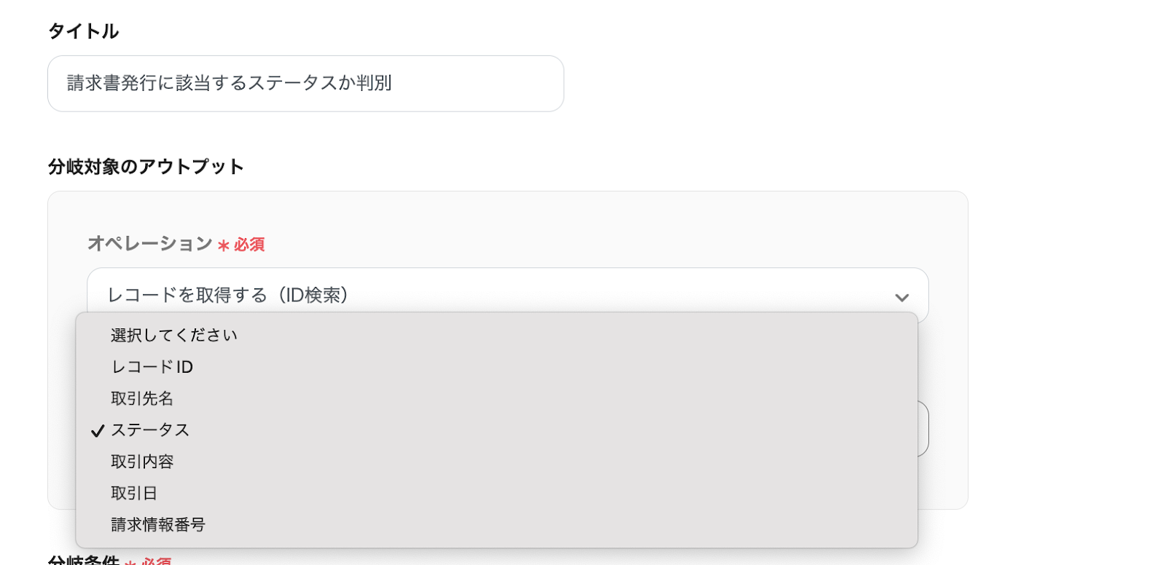
Task: Select the 選択してください placeholder option
Action: (x=174, y=335)
